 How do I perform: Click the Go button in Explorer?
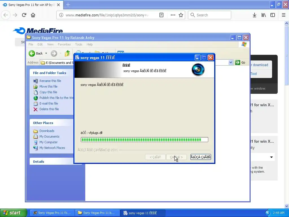pyautogui.click(x=240, y=62)
